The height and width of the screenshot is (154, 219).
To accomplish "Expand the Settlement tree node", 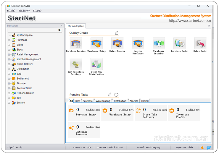I will click(x=9, y=79).
